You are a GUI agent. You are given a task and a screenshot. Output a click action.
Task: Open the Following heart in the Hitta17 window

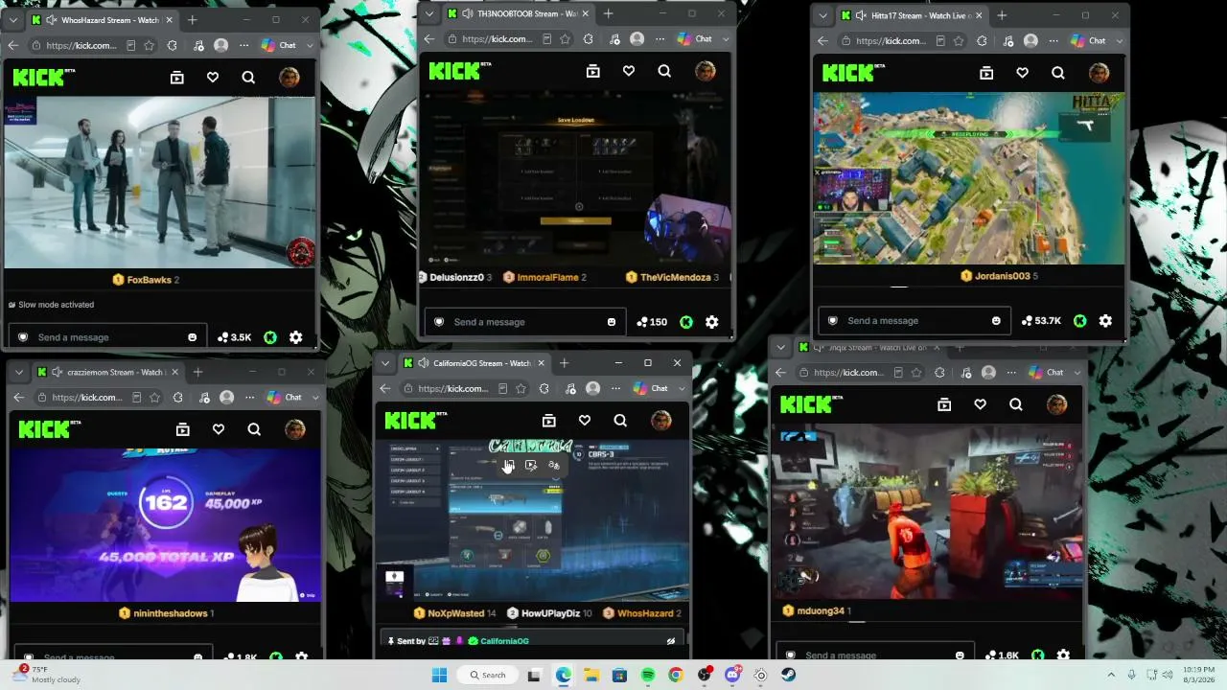pos(1023,73)
